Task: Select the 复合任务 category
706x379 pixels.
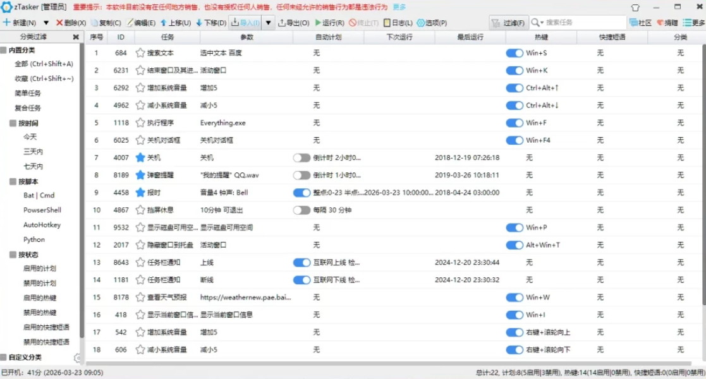Action: 27,108
